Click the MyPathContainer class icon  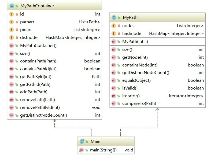pyautogui.click(x=12, y=6)
